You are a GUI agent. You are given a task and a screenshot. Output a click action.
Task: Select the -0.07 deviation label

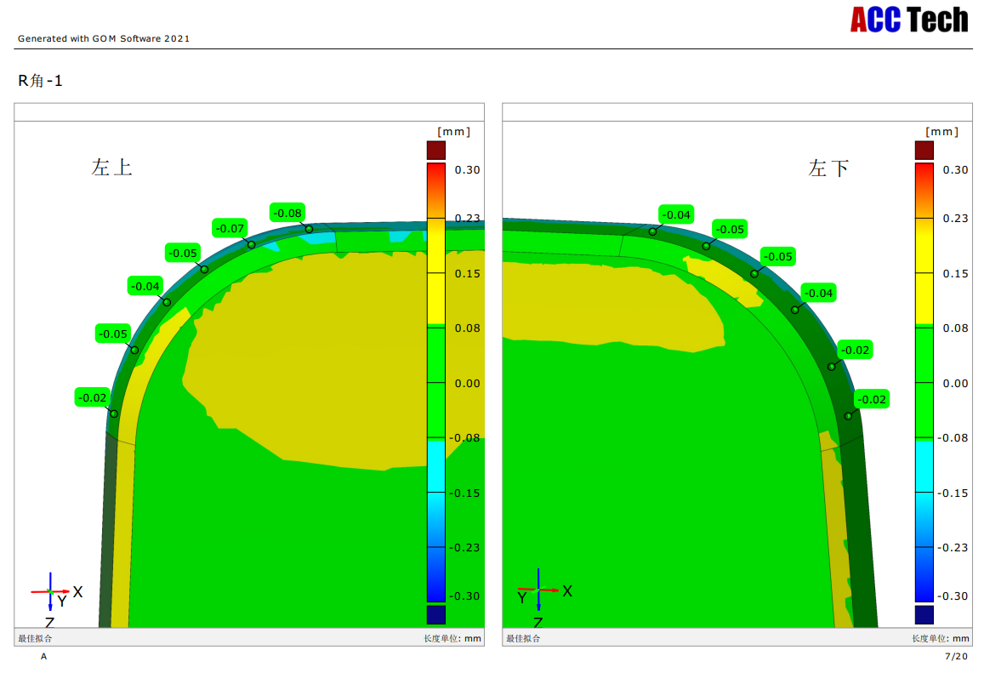tap(230, 228)
